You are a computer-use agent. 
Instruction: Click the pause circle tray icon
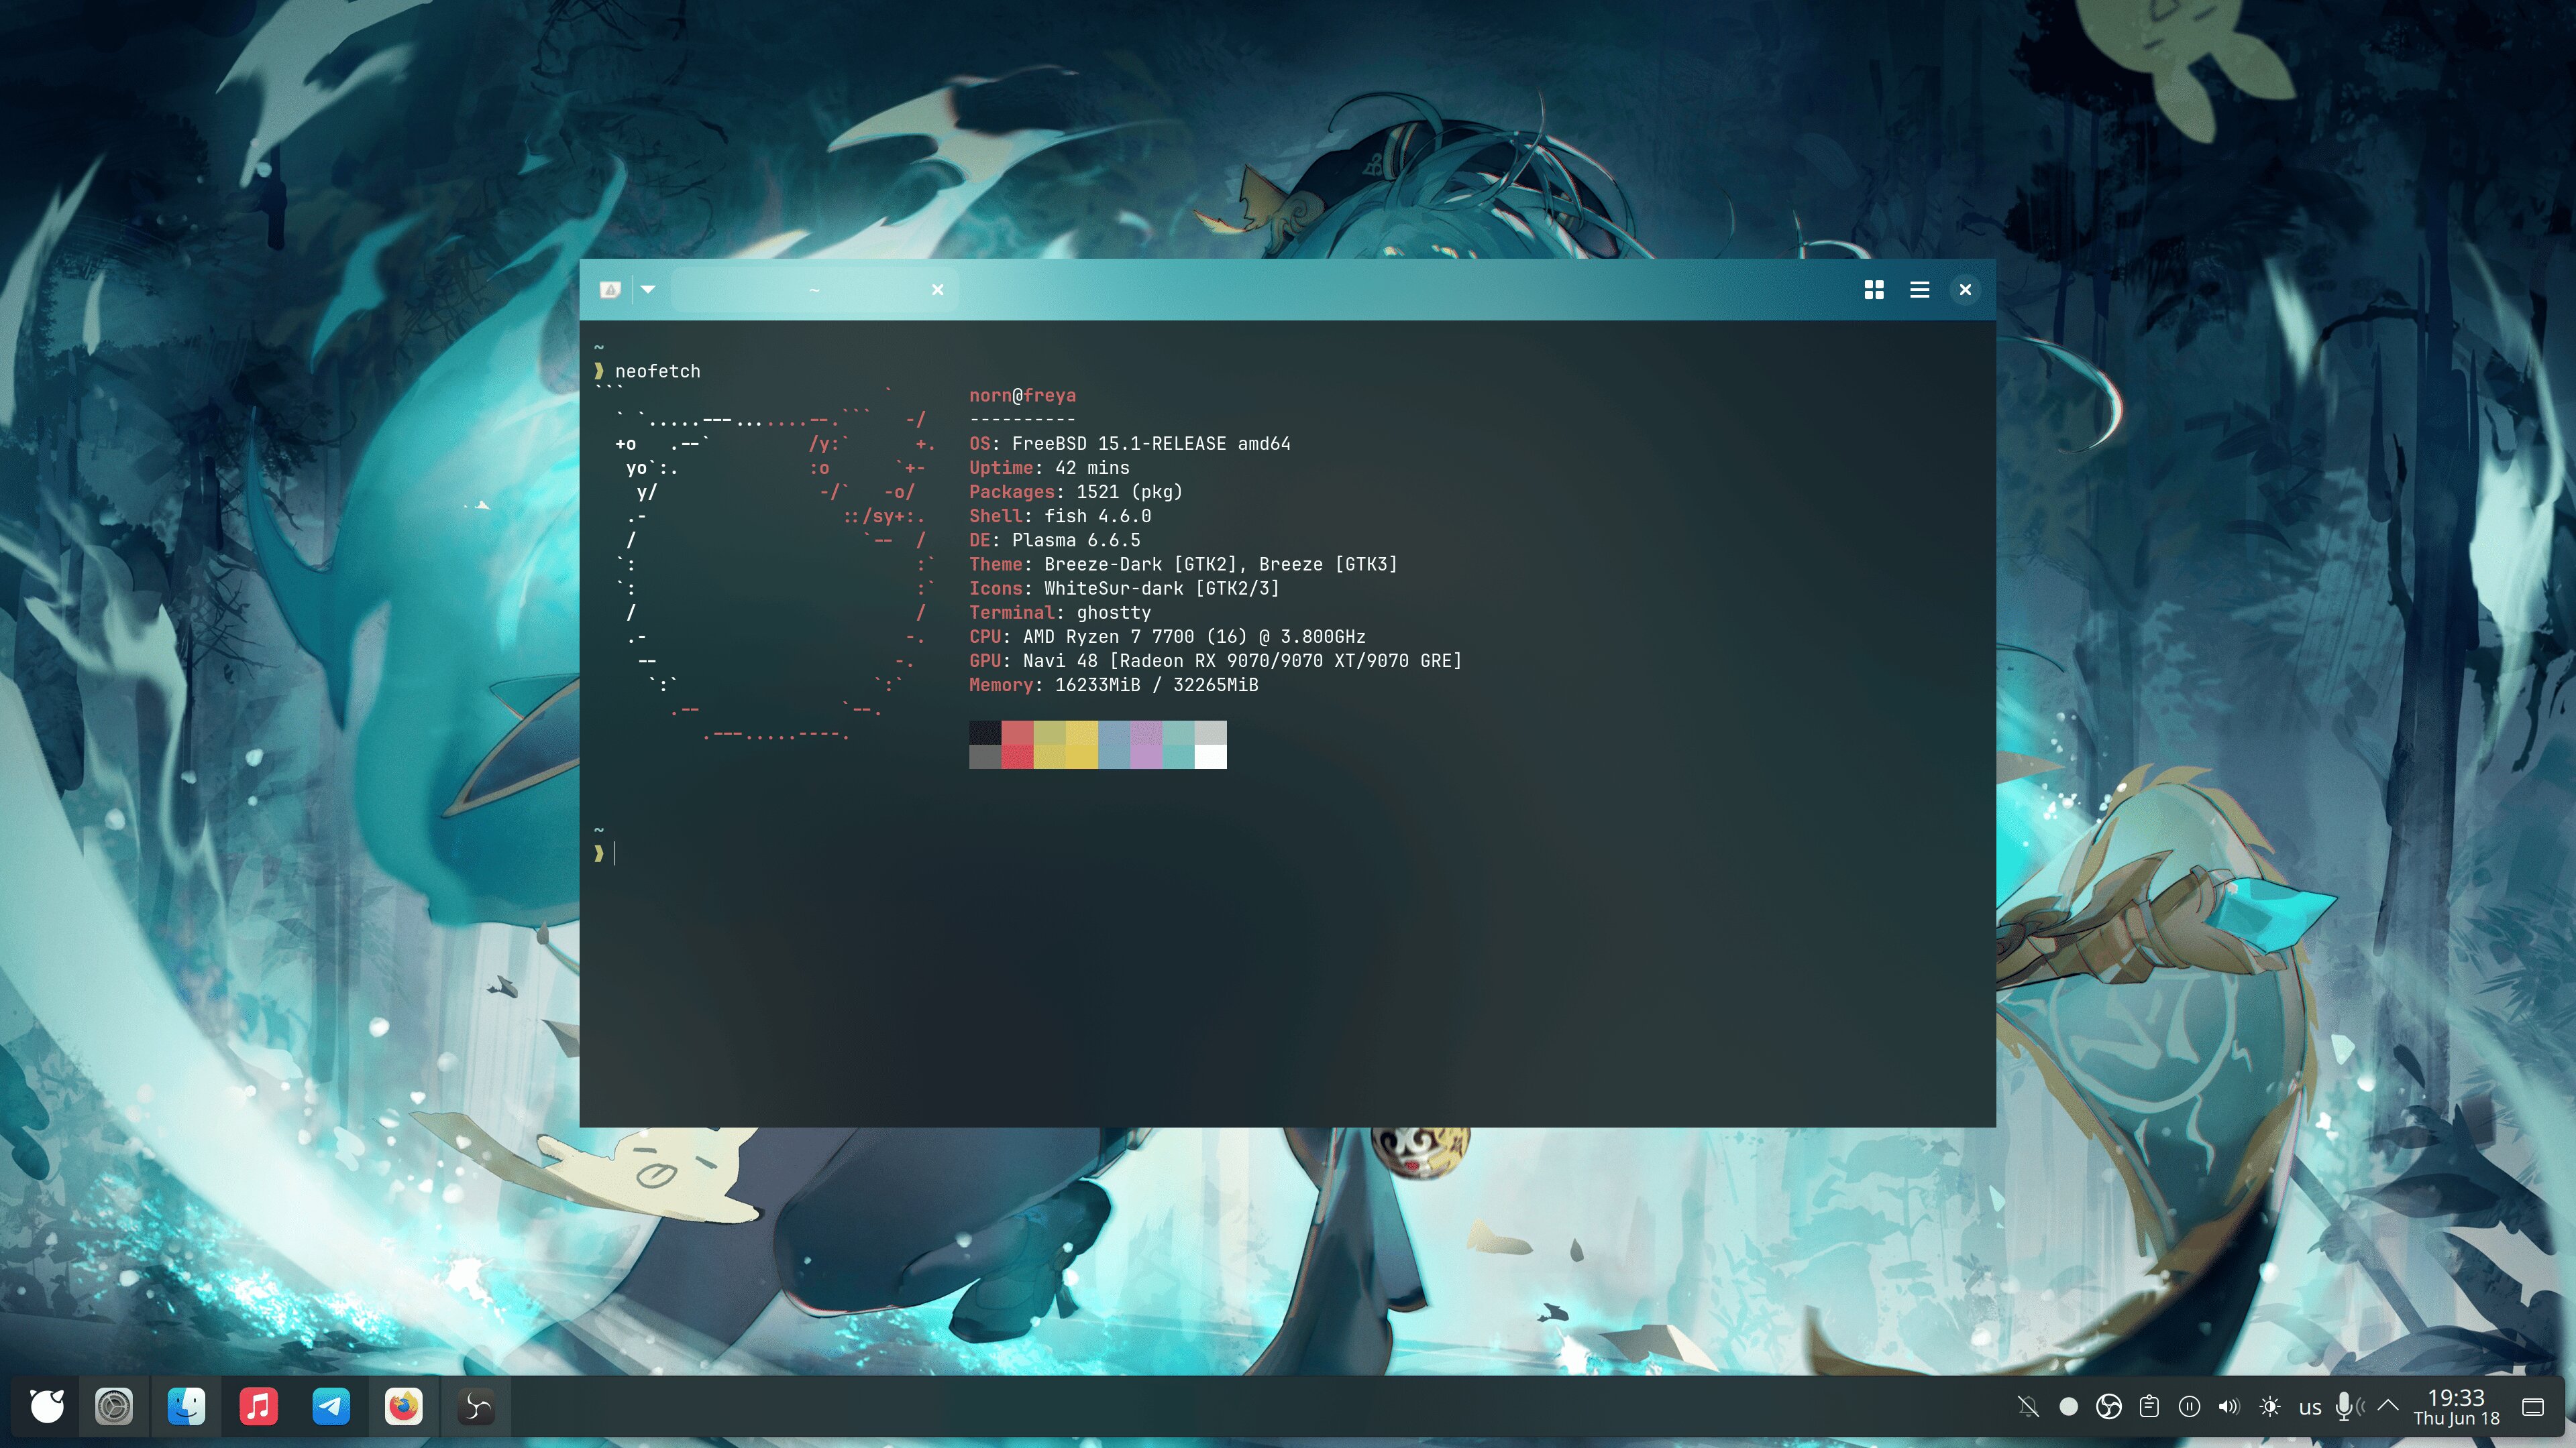coord(2189,1407)
